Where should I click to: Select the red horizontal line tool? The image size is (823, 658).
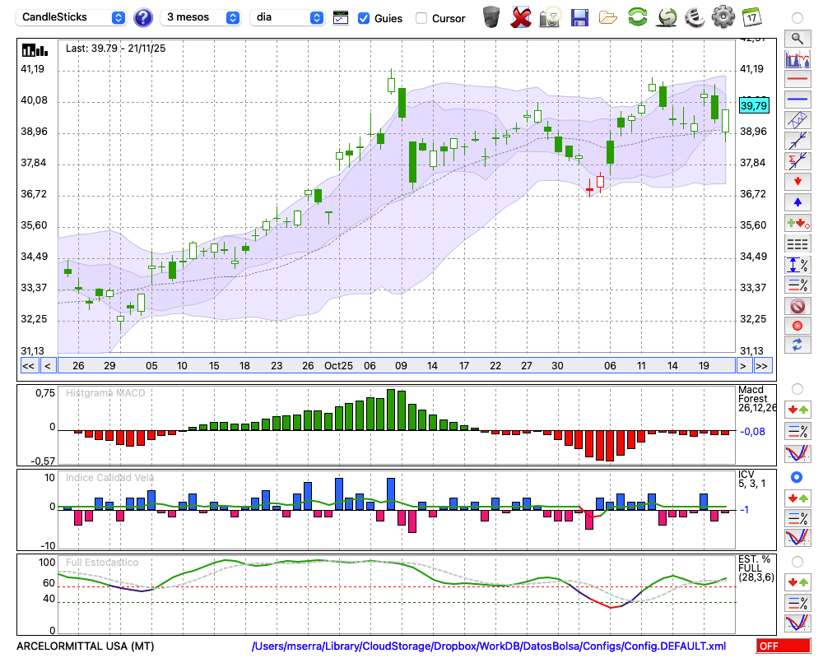pyautogui.click(x=797, y=79)
